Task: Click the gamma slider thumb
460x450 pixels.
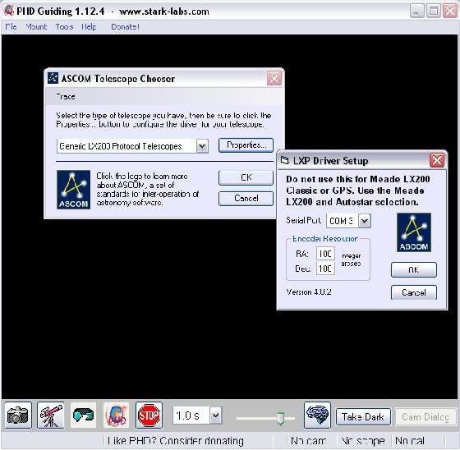Action: tap(281, 418)
